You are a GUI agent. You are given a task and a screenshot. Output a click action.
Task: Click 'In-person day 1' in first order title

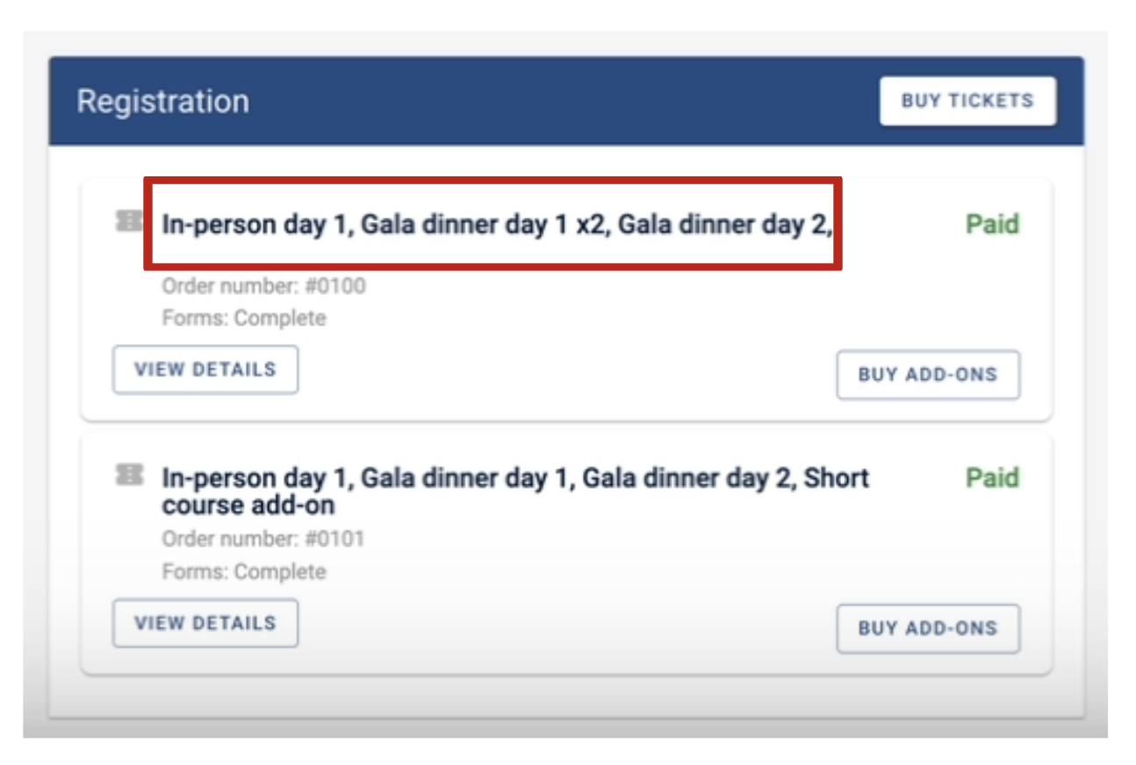[x=255, y=225]
